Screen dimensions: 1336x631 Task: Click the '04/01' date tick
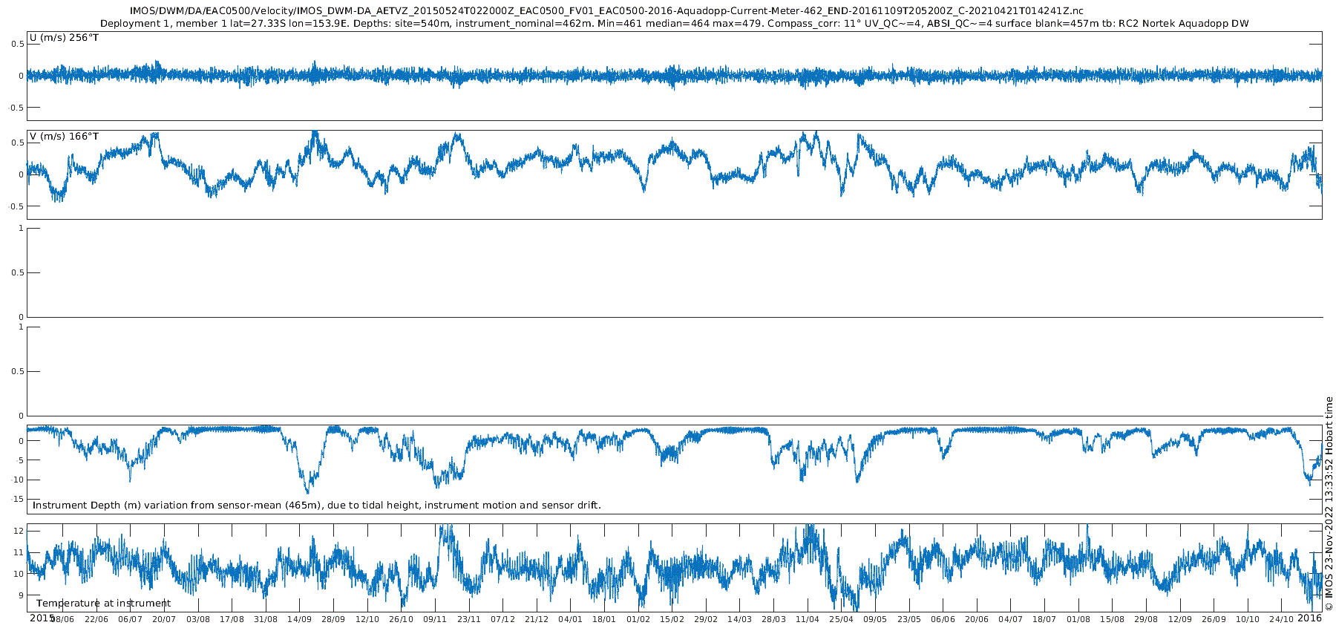click(x=570, y=620)
